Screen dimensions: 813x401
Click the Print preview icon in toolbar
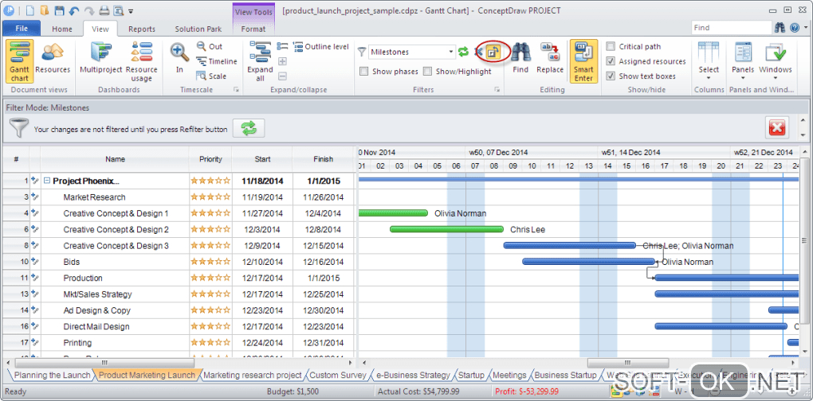[118, 10]
